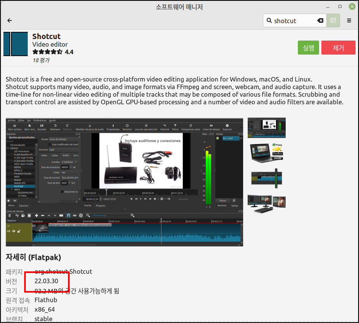Maximize the Software Manager window
The height and width of the screenshot is (323, 359).
(x=340, y=6)
